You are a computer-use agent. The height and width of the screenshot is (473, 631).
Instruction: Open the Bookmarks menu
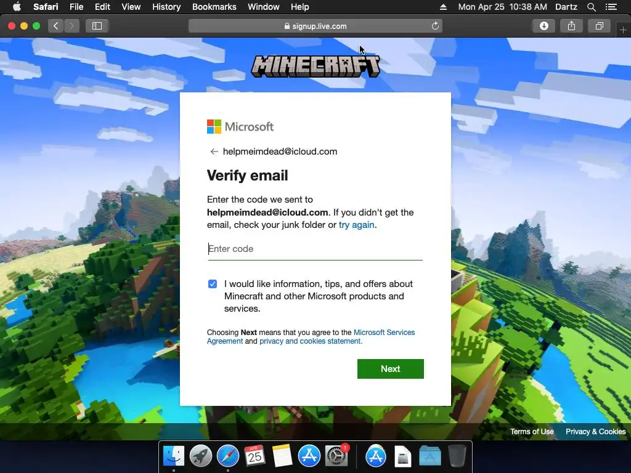[214, 7]
